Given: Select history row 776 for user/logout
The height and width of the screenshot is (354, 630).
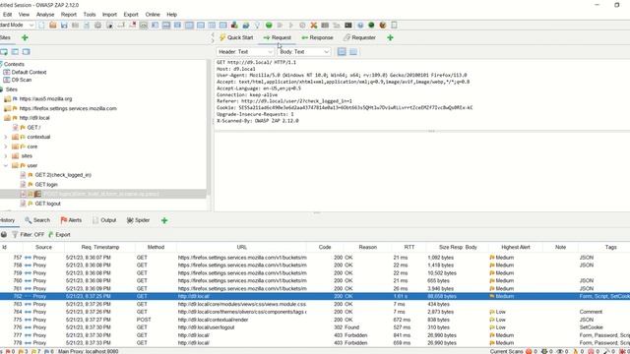Looking at the screenshot, I should 315,327.
